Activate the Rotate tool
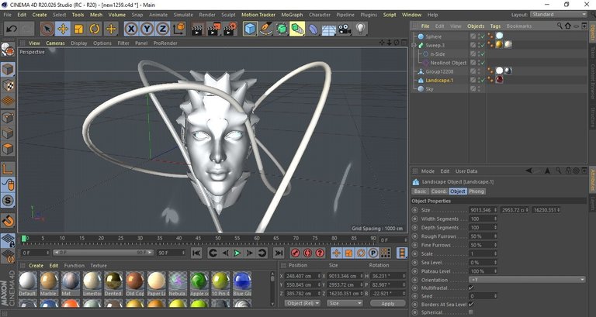The image size is (596, 317). click(x=95, y=29)
